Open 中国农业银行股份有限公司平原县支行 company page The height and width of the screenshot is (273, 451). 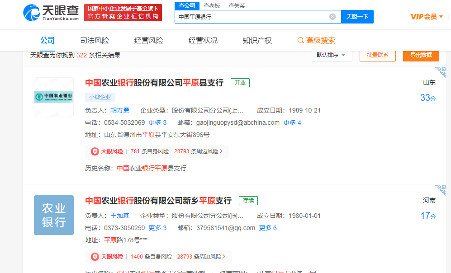click(154, 83)
